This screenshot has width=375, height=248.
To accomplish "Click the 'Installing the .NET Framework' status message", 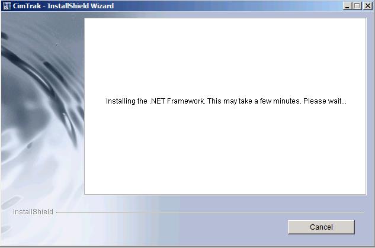I will click(226, 101).
